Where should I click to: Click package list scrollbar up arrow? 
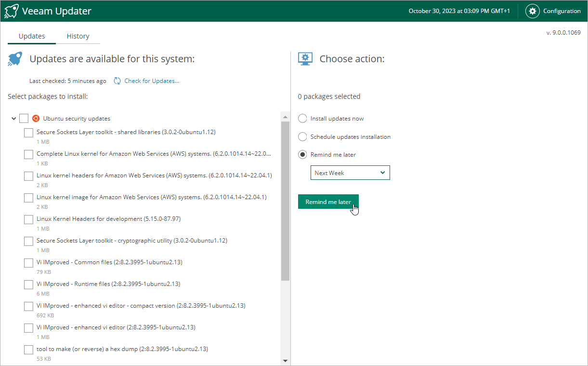pyautogui.click(x=285, y=117)
